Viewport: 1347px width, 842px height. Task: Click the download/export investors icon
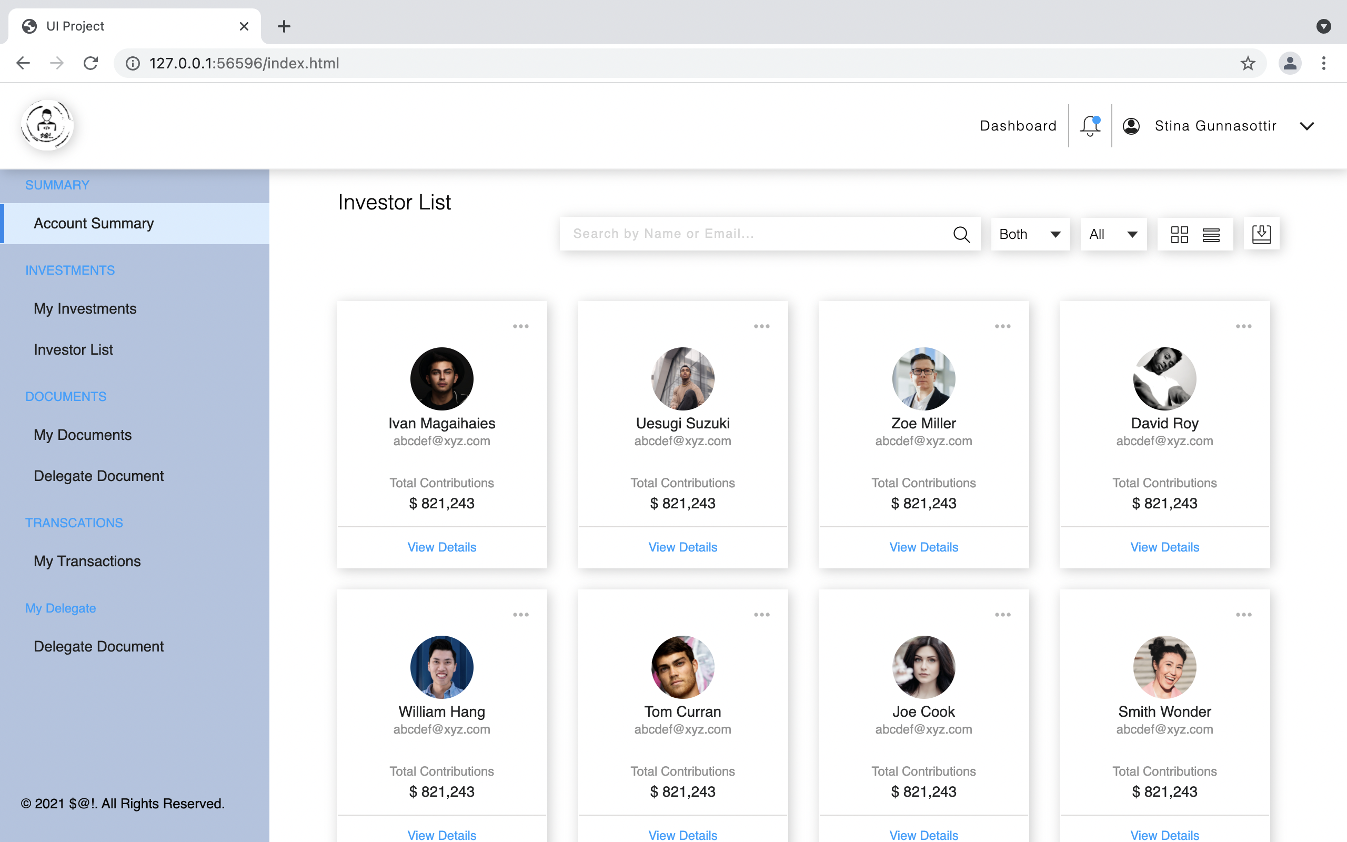click(1261, 234)
